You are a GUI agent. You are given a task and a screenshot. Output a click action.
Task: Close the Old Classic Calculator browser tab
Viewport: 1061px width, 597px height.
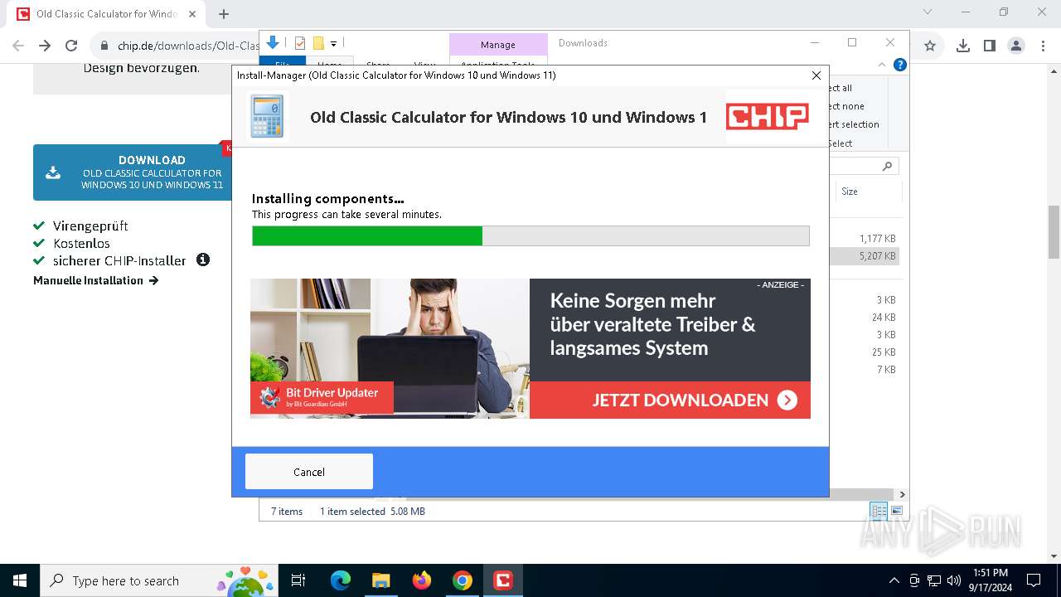click(192, 14)
